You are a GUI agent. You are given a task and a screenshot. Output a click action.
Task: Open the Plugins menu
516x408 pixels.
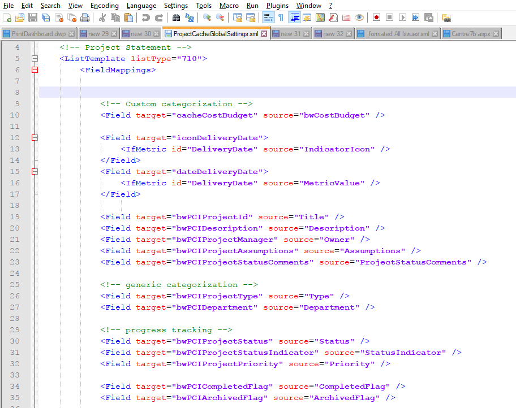pos(277,6)
